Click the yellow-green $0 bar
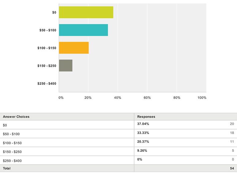The width and height of the screenshot is (237, 176). click(86, 12)
